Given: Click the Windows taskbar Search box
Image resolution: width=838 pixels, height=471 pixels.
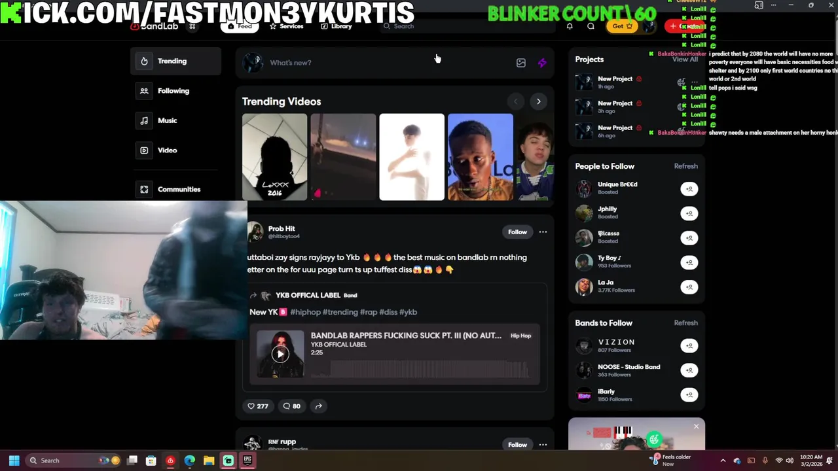Looking at the screenshot, I should coord(73,461).
